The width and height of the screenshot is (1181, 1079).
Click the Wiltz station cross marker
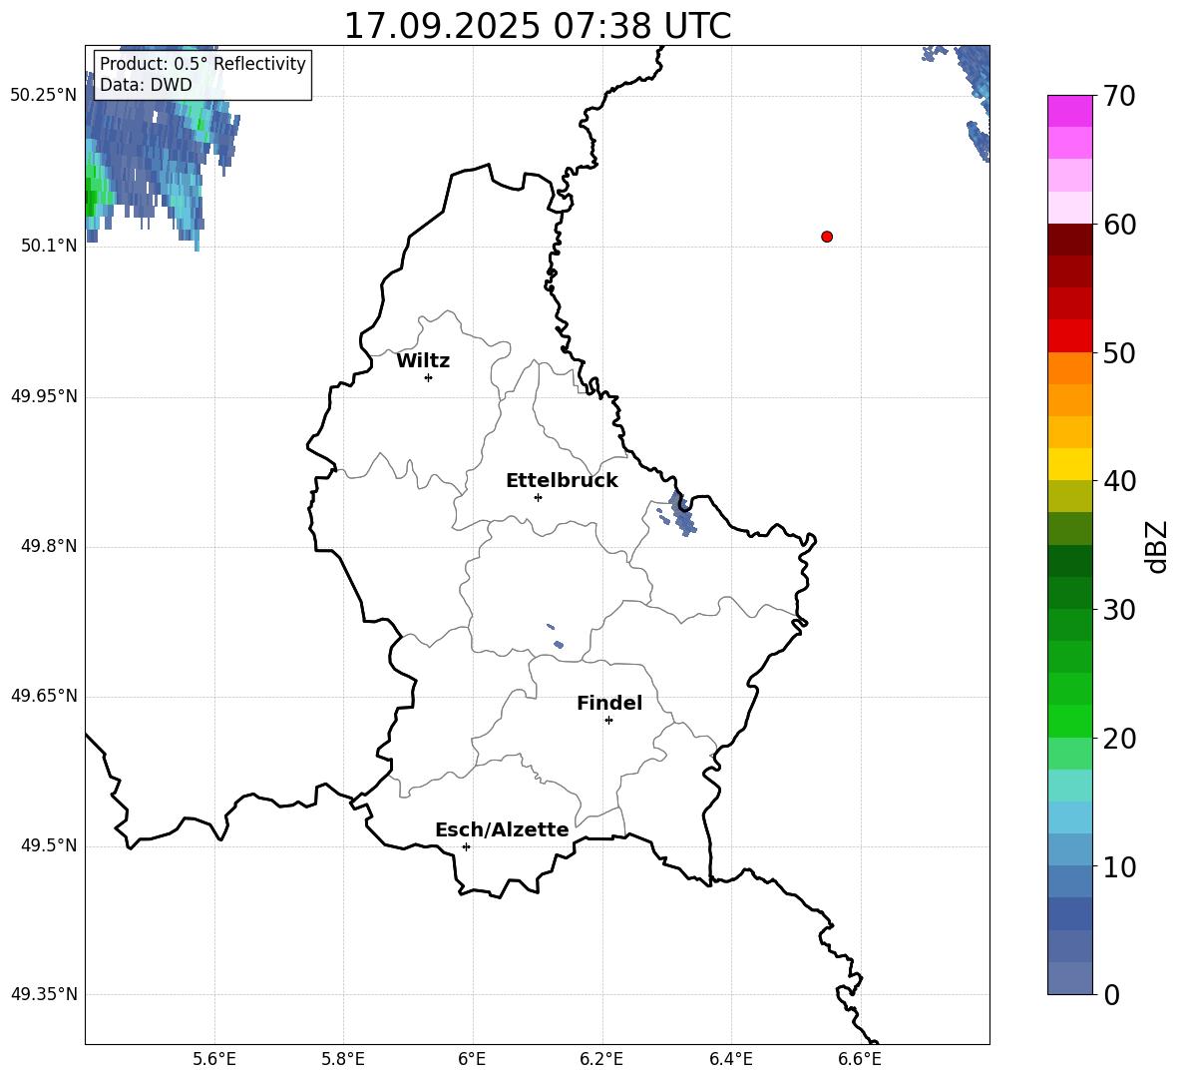429,377
